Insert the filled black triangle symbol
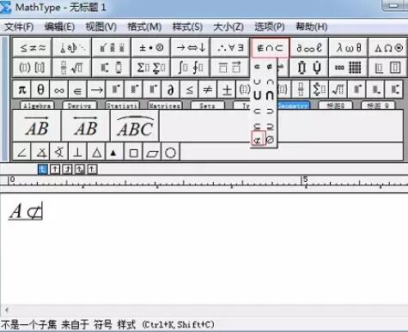This screenshot has width=408, height=332. tap(114, 152)
